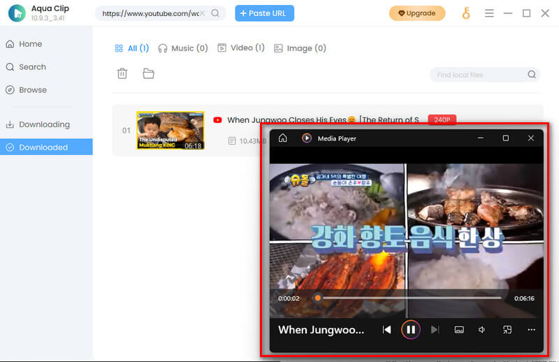Open subtitles/captions in Media Player
This screenshot has height=362, width=559.
click(x=459, y=330)
